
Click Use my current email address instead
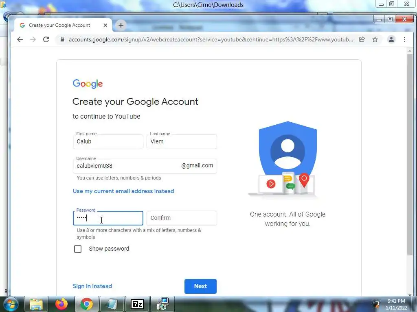(123, 191)
